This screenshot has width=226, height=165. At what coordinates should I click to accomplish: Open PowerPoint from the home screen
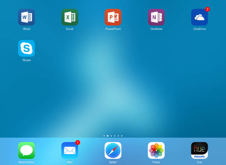pos(113,17)
